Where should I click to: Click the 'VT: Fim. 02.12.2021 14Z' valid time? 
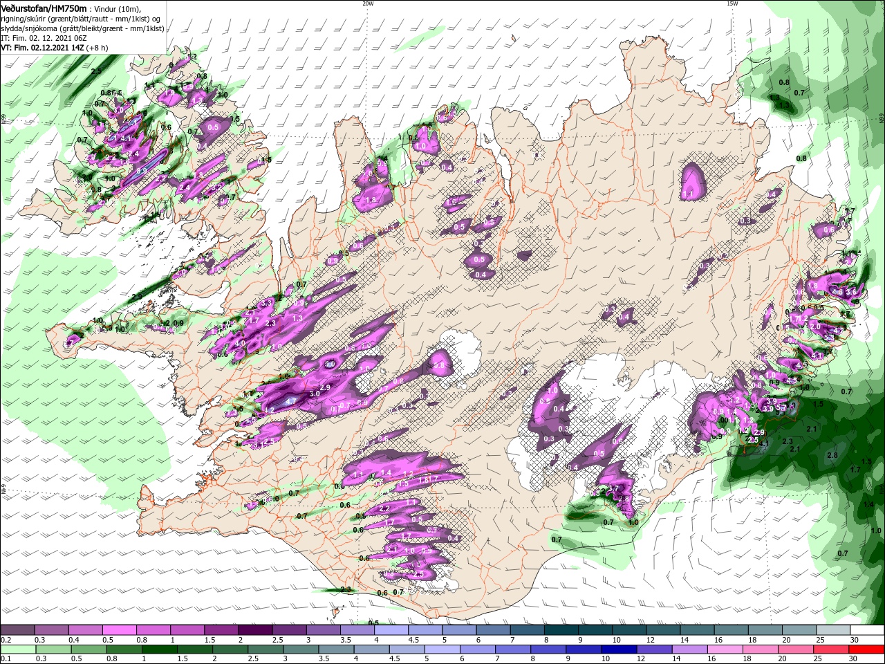click(x=43, y=48)
